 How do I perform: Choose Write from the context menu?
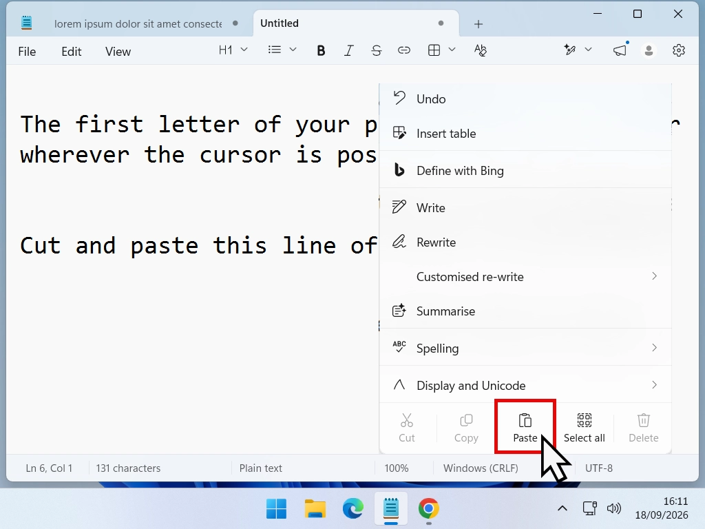[525, 208]
